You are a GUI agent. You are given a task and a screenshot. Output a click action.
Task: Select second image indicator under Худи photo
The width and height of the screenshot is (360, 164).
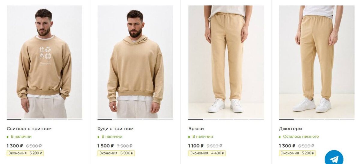[x=120, y=119]
